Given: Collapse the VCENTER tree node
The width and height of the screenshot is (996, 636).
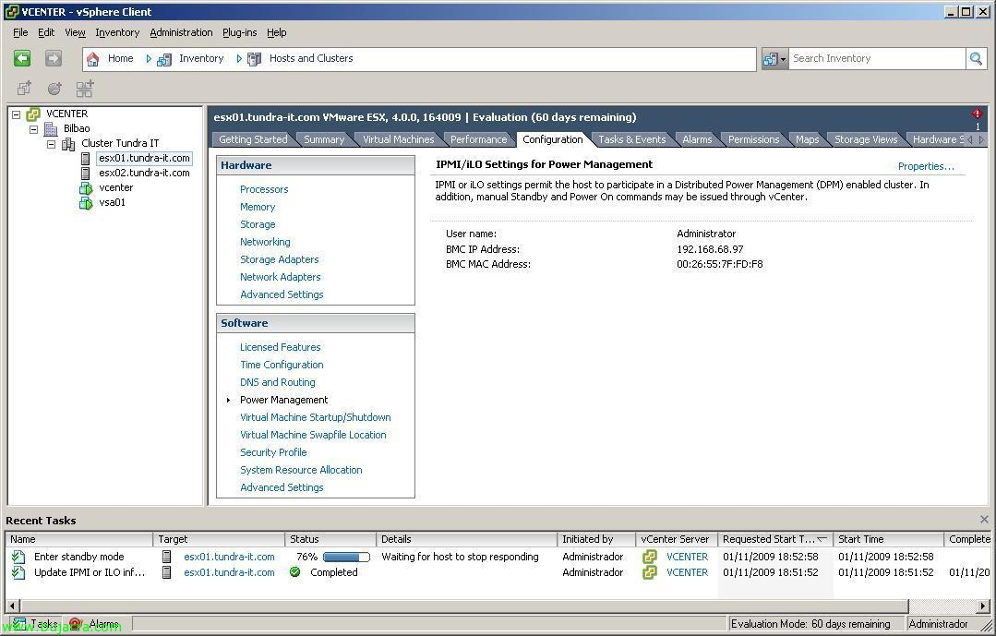Looking at the screenshot, I should 17,114.
